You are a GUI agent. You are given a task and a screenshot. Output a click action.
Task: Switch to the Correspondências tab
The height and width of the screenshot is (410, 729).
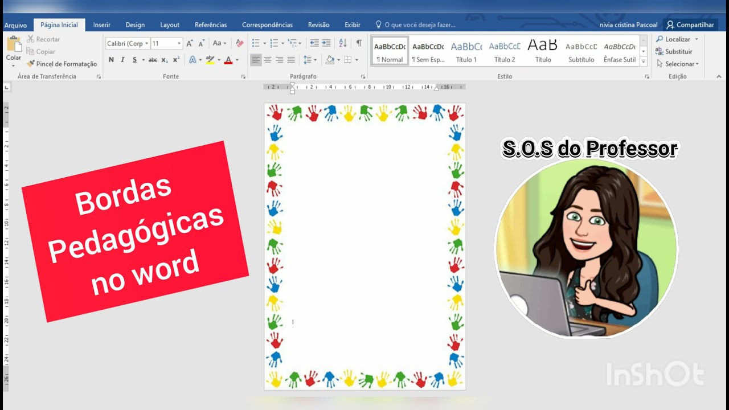tap(268, 25)
